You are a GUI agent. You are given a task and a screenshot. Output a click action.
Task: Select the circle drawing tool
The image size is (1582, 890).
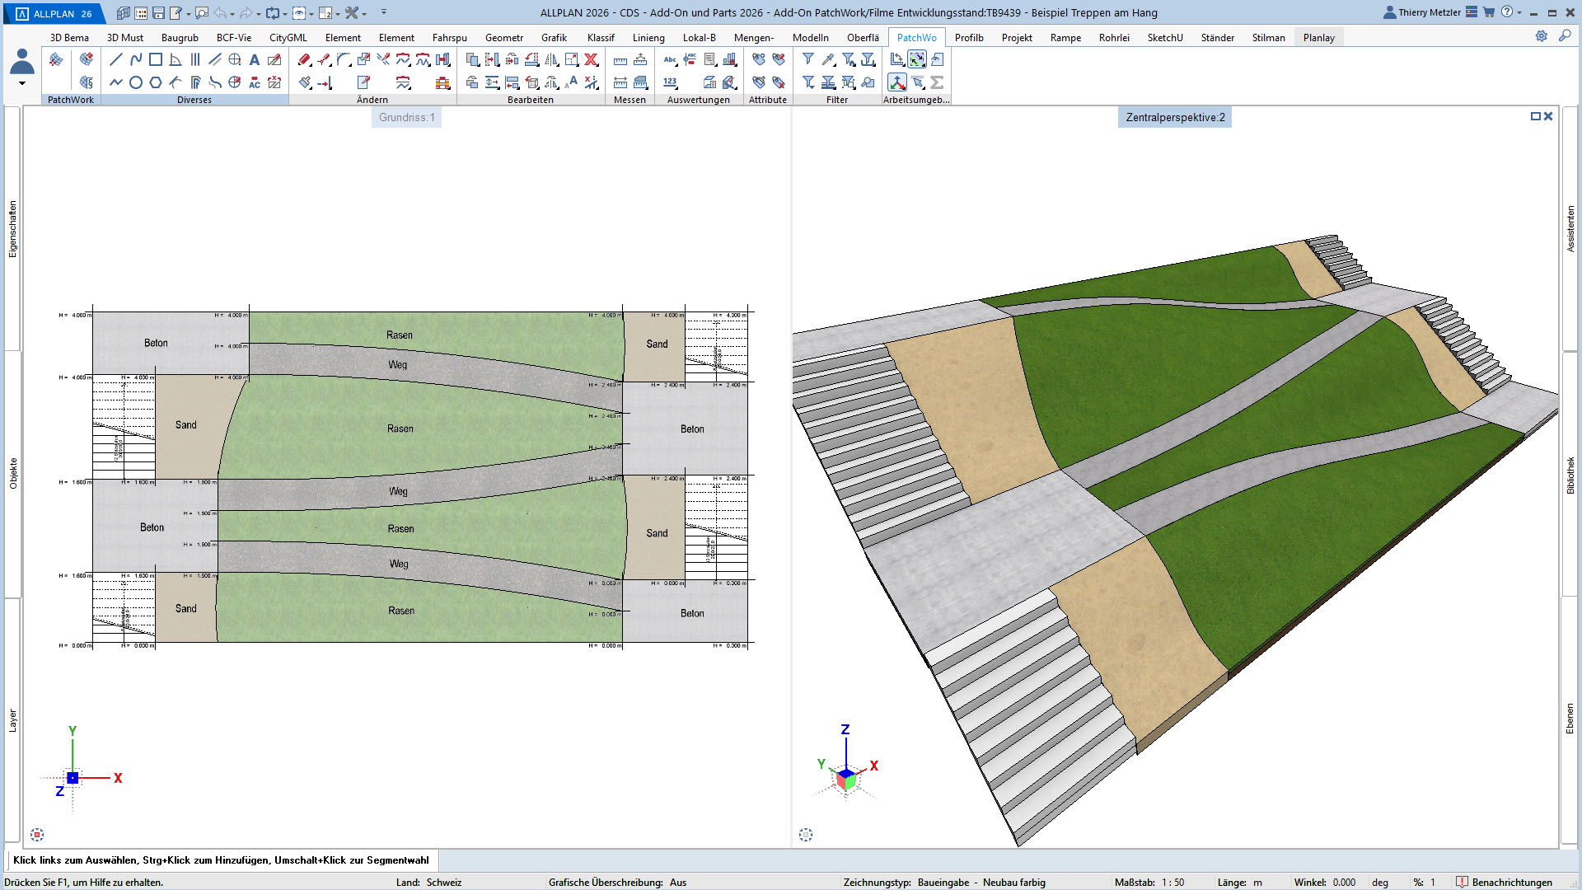click(136, 82)
